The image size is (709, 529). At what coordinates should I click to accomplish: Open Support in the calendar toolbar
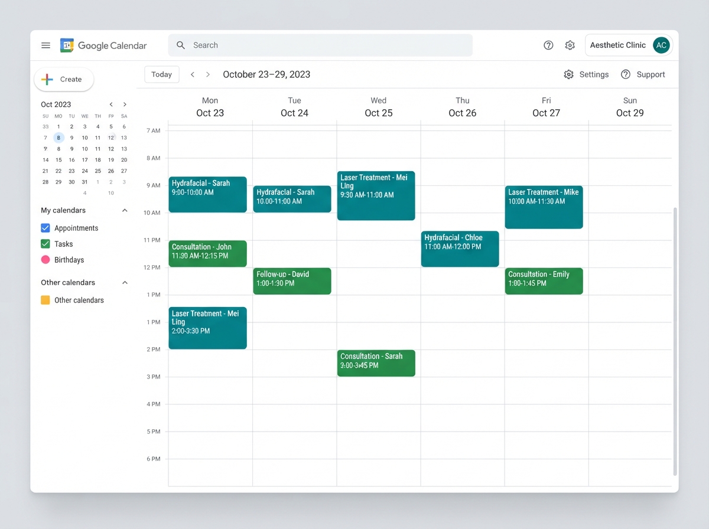click(643, 74)
